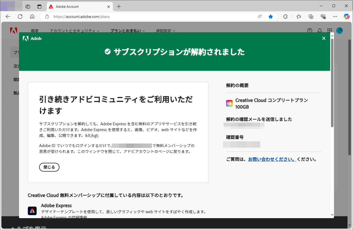Viewport: 353px width, 230px height.
Task: Open browser essentials heart icon
Action: tap(323, 17)
